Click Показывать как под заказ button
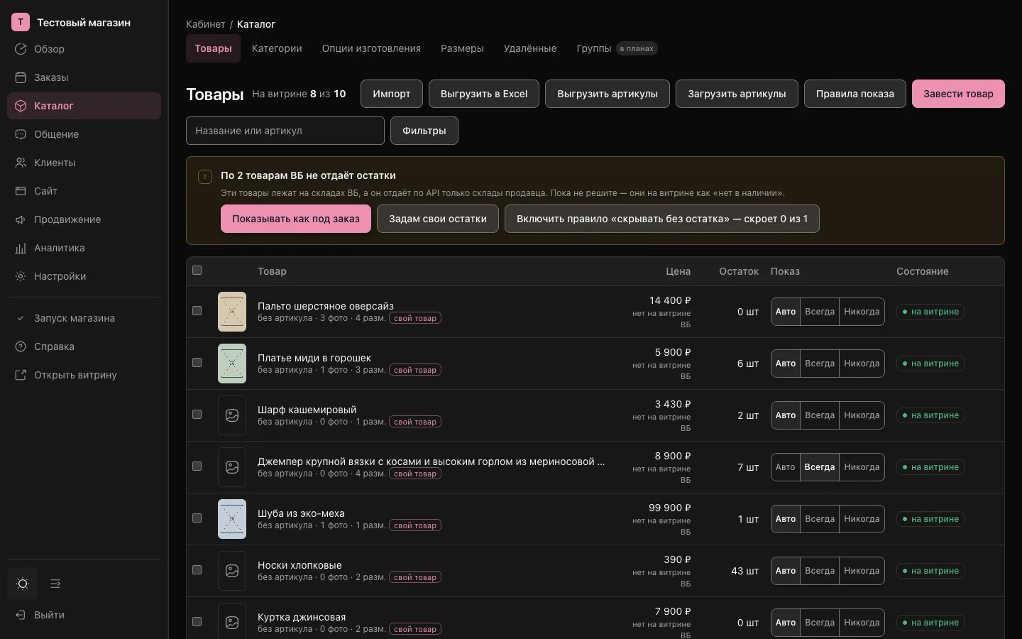The height and width of the screenshot is (639, 1022). point(296,219)
